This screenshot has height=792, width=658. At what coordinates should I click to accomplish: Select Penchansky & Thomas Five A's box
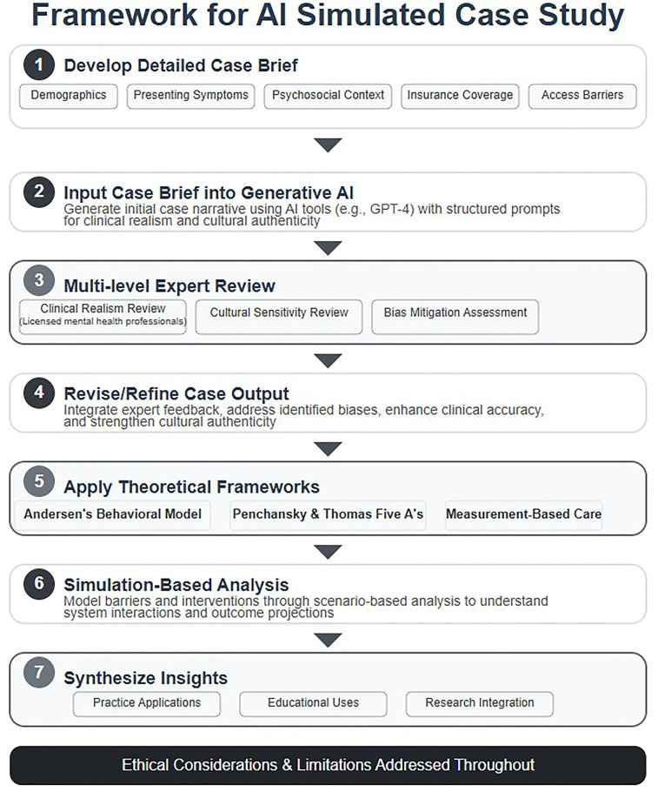click(x=328, y=514)
